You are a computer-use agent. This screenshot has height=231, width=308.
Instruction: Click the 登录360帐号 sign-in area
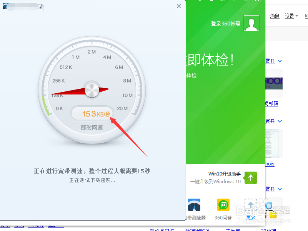coord(225,23)
